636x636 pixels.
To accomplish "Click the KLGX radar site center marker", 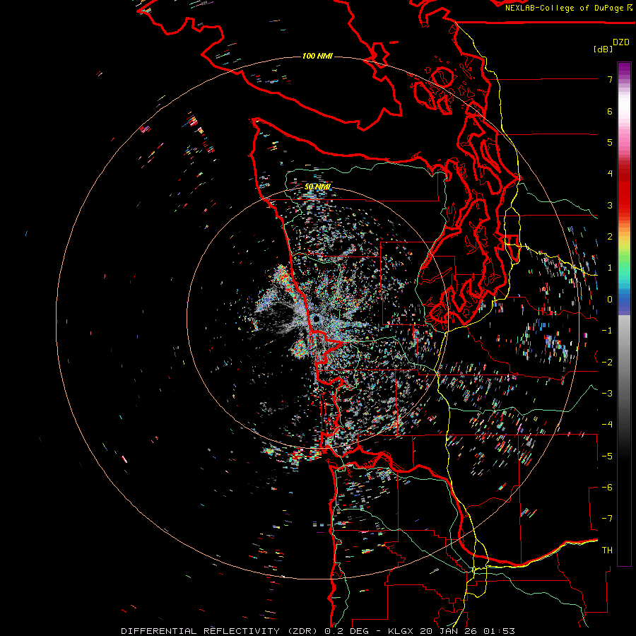I will (x=316, y=319).
